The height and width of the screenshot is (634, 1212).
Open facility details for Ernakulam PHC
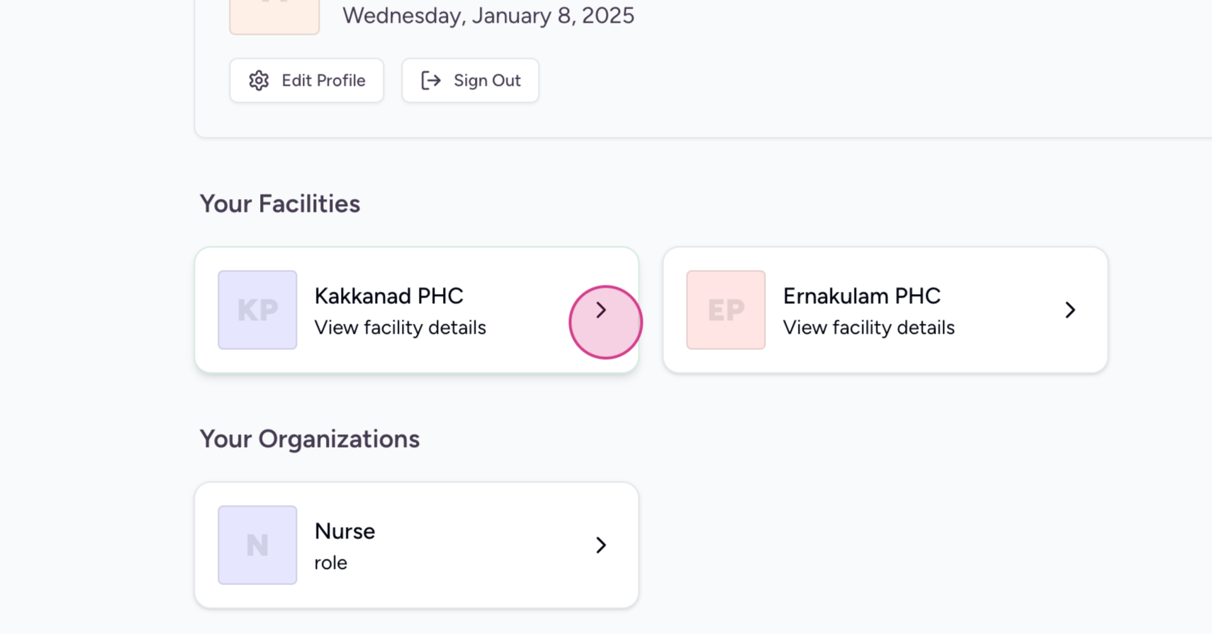[x=868, y=327]
